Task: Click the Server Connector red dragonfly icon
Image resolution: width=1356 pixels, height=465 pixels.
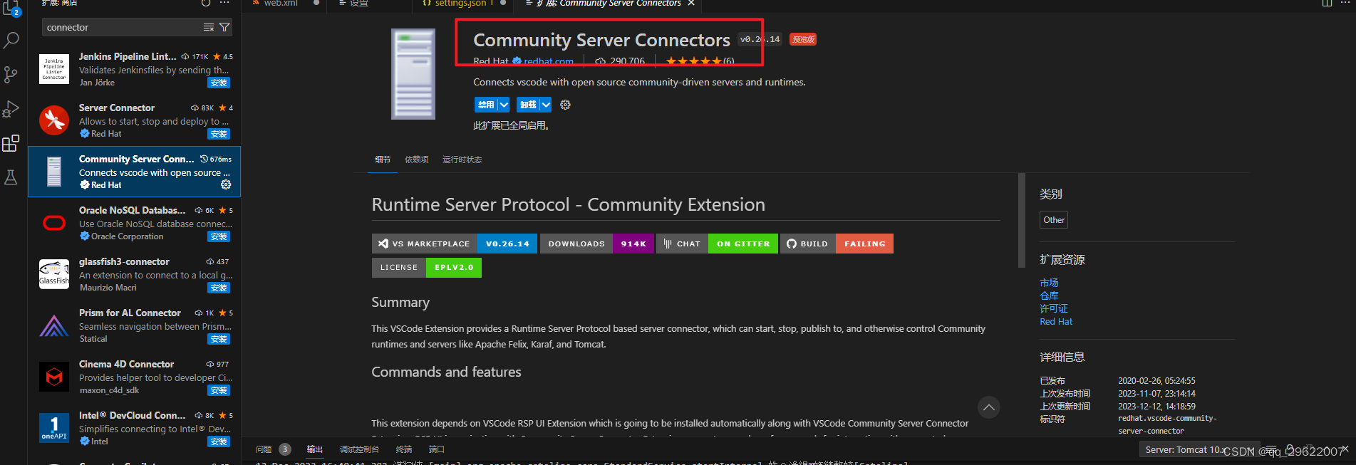Action: pyautogui.click(x=54, y=120)
